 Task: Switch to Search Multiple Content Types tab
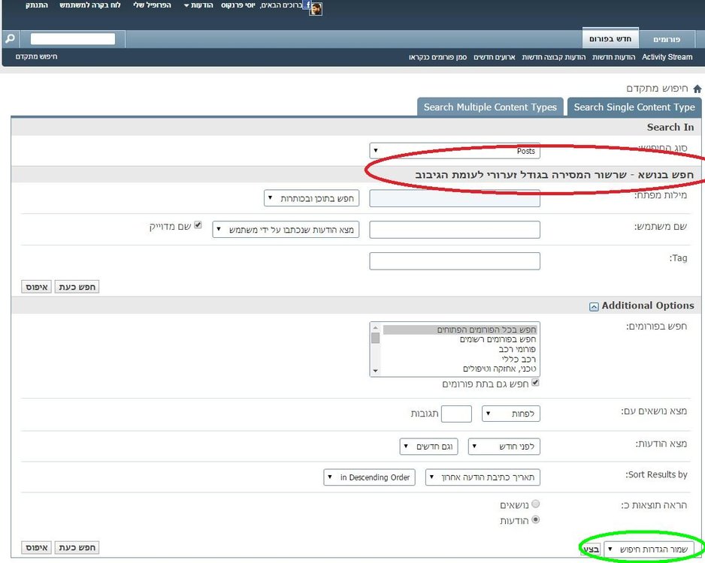490,107
